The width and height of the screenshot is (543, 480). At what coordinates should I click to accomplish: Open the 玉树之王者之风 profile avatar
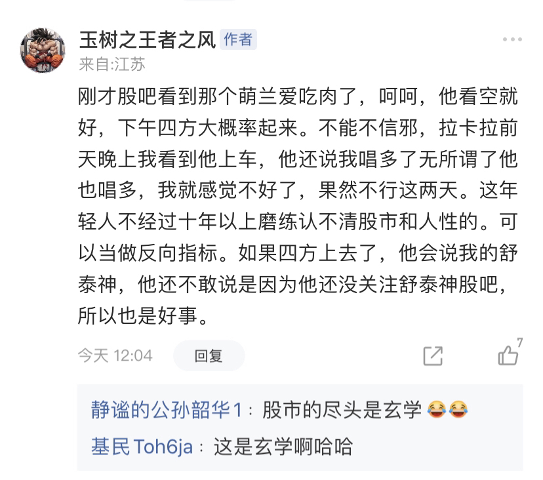pos(43,50)
